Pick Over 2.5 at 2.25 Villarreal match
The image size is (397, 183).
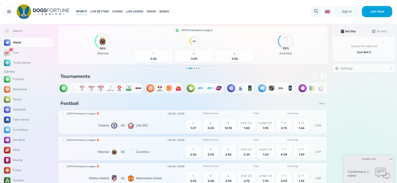pos(246,152)
